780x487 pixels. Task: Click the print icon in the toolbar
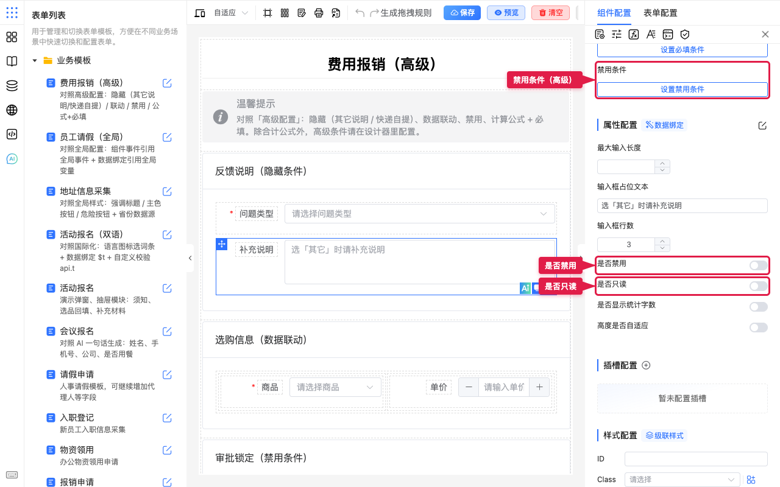coord(319,13)
